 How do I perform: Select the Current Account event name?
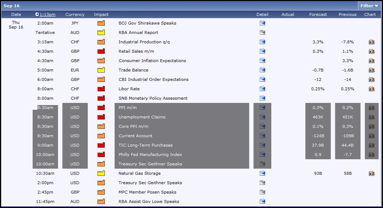click(135, 136)
